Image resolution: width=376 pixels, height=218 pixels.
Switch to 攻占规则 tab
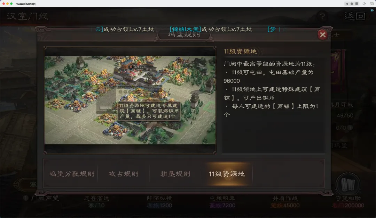[x=124, y=174]
